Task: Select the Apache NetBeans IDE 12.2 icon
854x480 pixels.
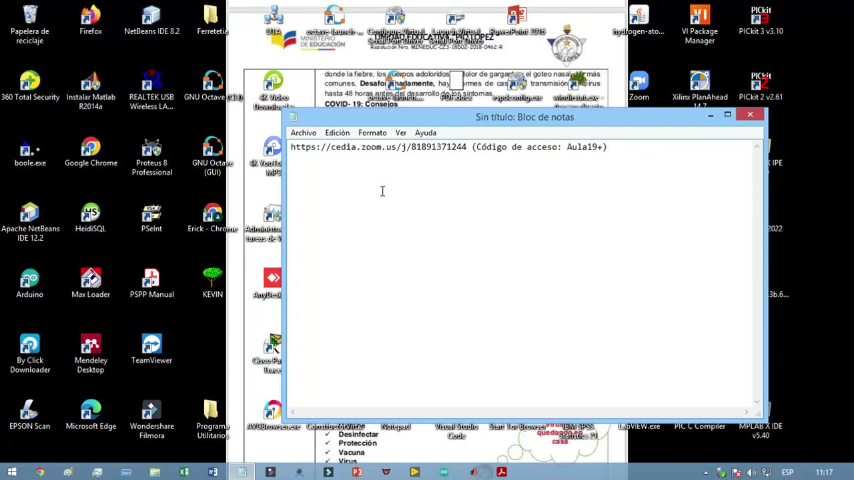Action: (30, 223)
